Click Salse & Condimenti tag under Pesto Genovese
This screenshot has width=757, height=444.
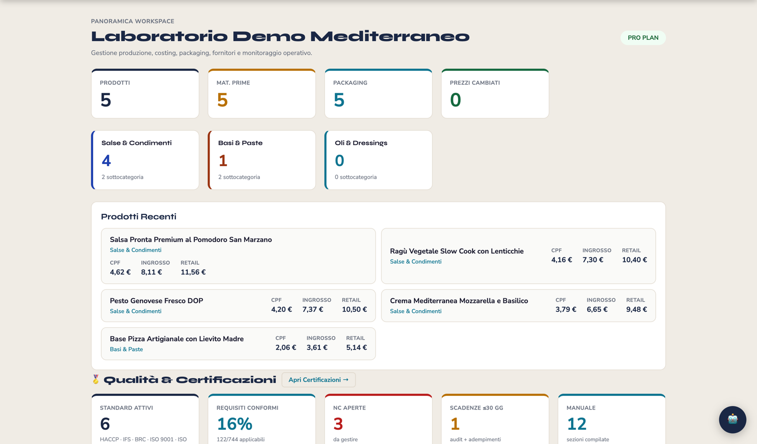coord(135,311)
